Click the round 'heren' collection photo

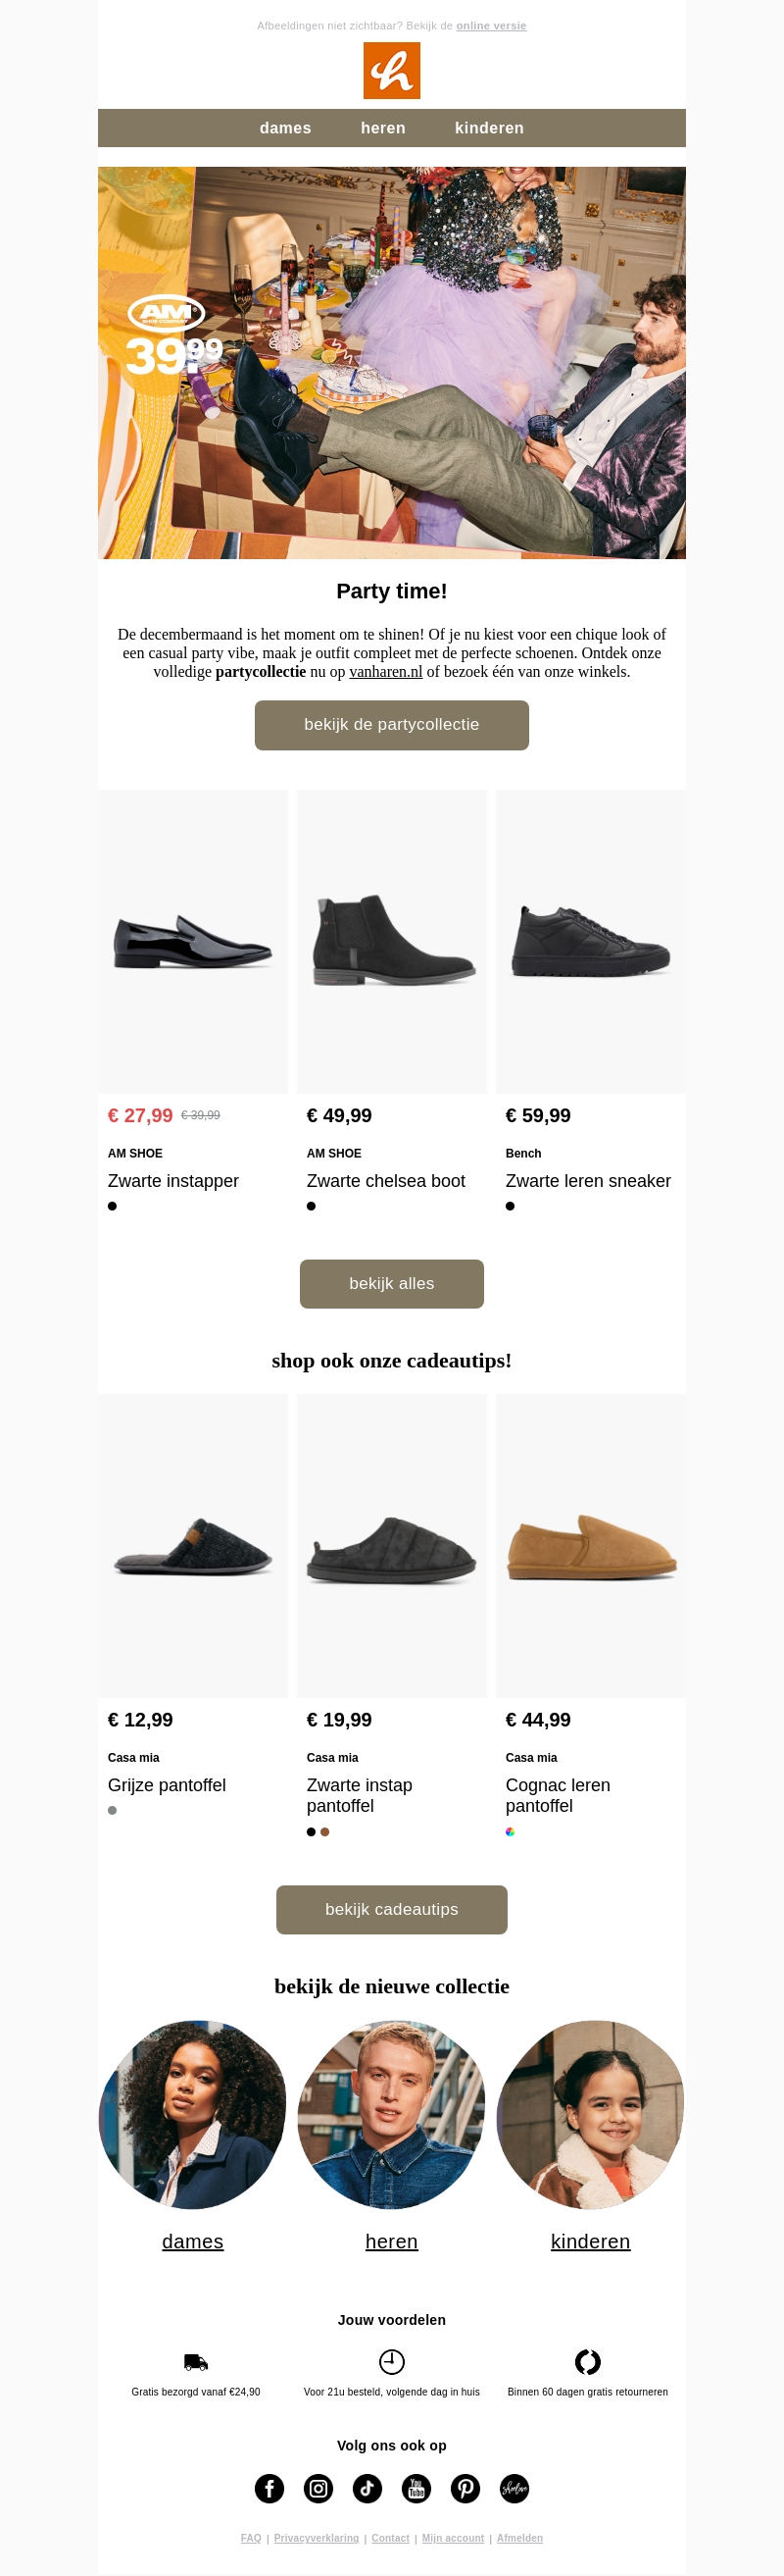tap(391, 2114)
